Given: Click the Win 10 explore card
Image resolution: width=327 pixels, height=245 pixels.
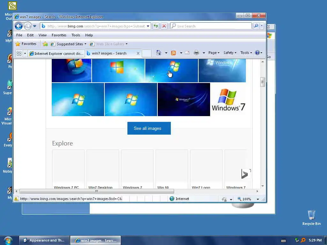Looking at the screenshot, I should click(171, 169).
